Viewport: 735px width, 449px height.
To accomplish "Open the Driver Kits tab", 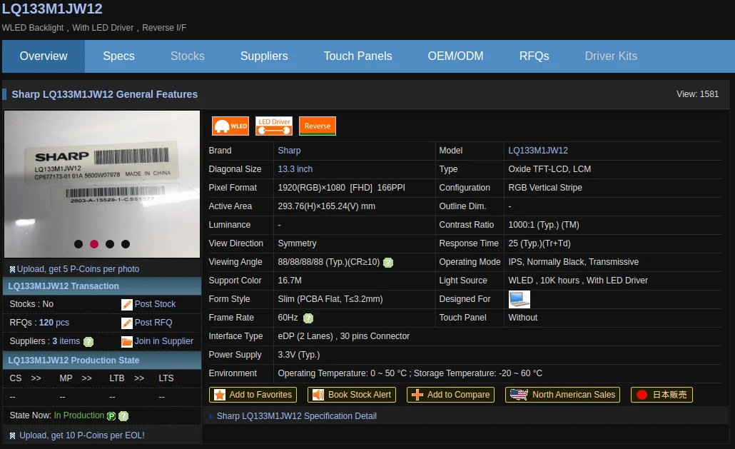I will [x=611, y=56].
